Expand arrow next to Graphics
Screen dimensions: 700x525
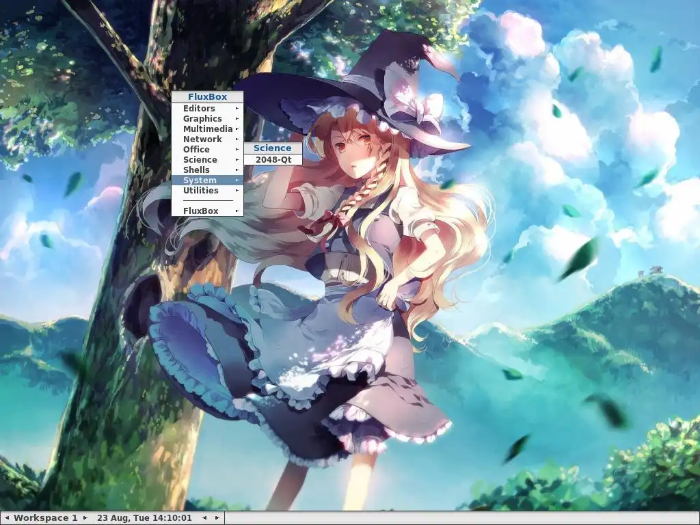(237, 119)
